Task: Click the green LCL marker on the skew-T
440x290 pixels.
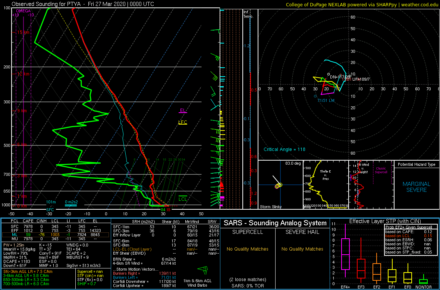Action: 183,199
